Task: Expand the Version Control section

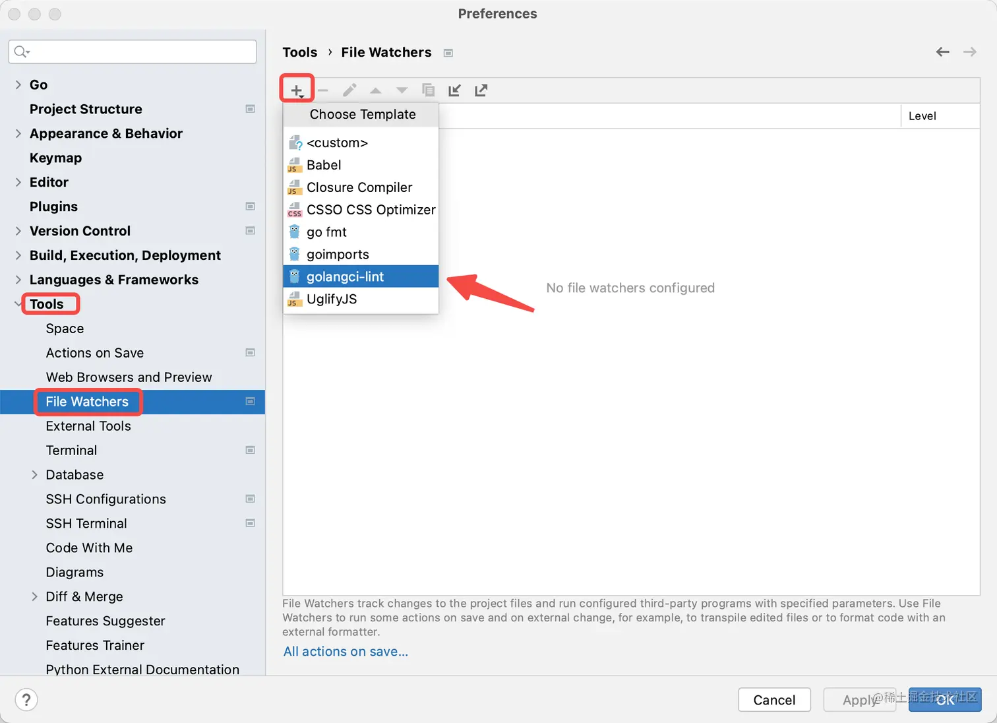Action: (x=18, y=231)
